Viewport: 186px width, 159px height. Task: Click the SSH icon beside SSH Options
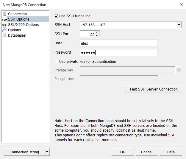4,19
